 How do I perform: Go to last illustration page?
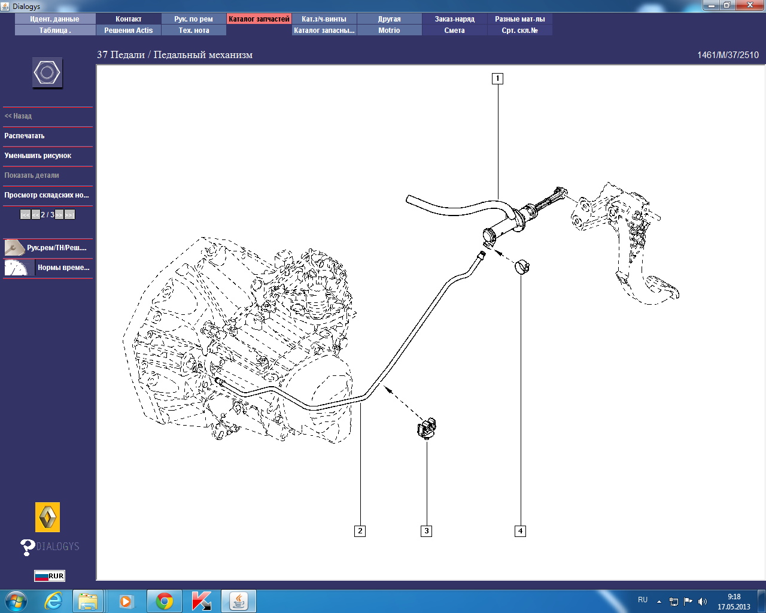click(x=70, y=215)
